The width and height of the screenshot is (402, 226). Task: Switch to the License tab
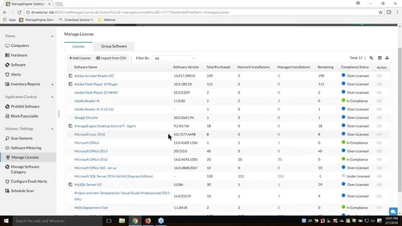pyautogui.click(x=78, y=46)
